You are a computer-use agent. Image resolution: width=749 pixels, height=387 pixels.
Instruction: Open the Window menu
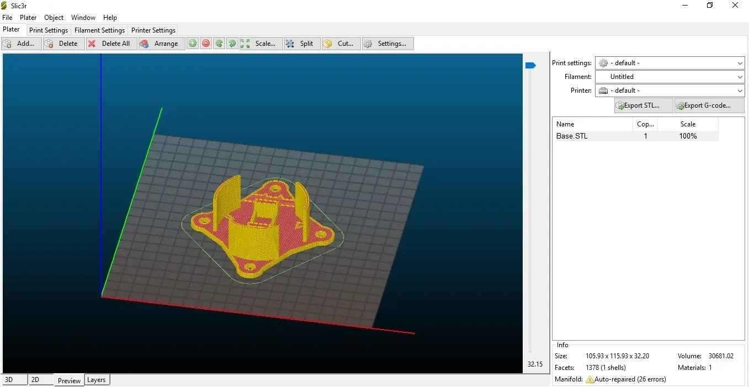83,18
